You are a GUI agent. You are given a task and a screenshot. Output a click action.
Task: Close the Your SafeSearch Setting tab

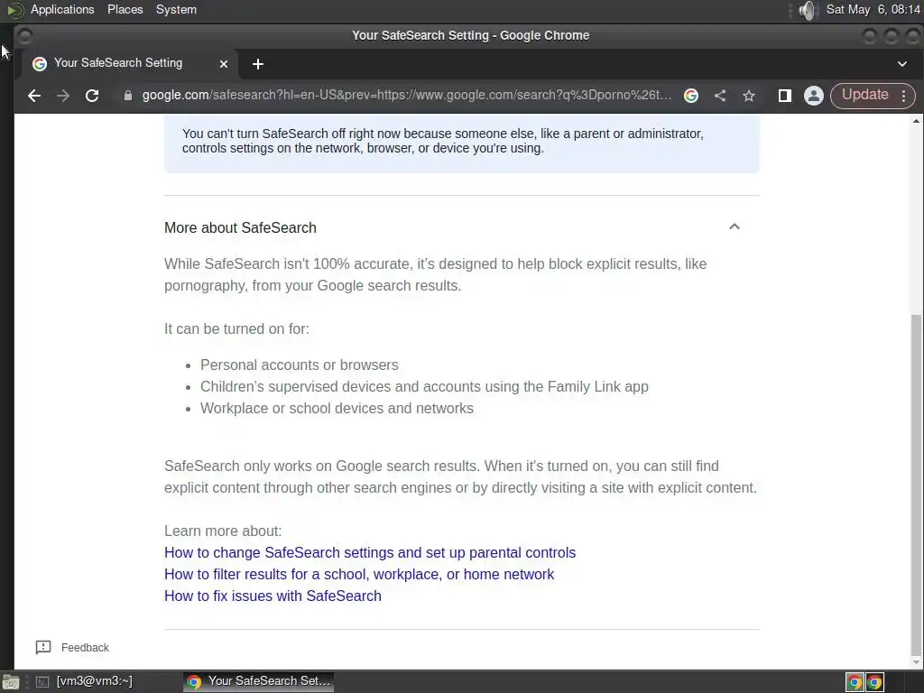[224, 64]
